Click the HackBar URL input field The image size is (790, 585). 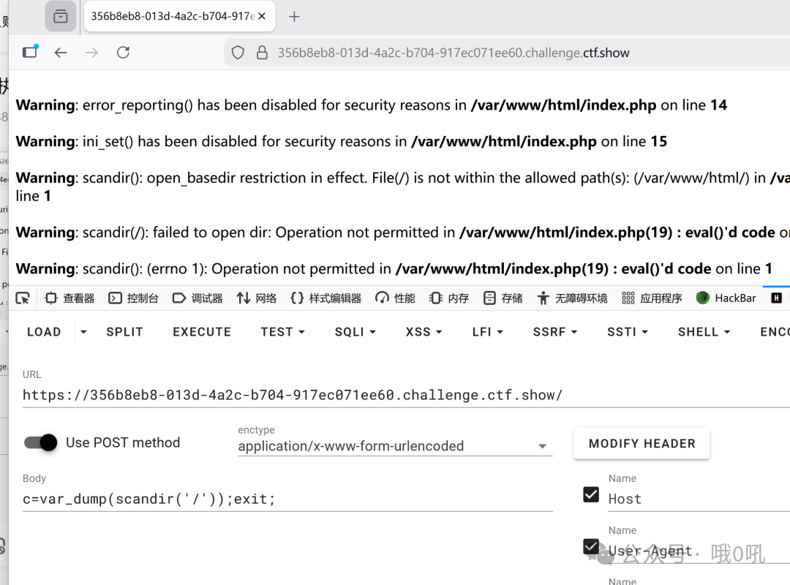click(x=405, y=395)
